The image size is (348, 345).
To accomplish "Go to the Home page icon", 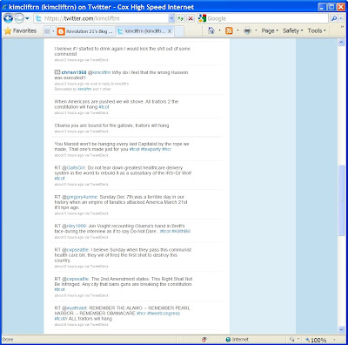I will click(x=211, y=30).
